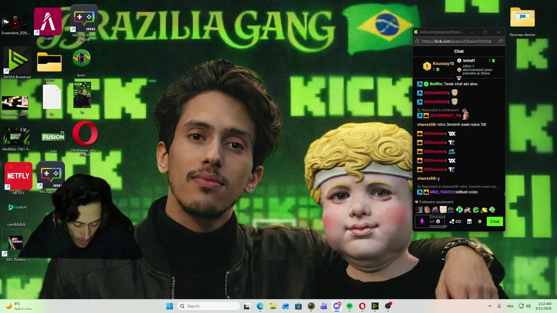Insert the first grayscale face quick emote
The height and width of the screenshot is (313, 557).
point(419,210)
